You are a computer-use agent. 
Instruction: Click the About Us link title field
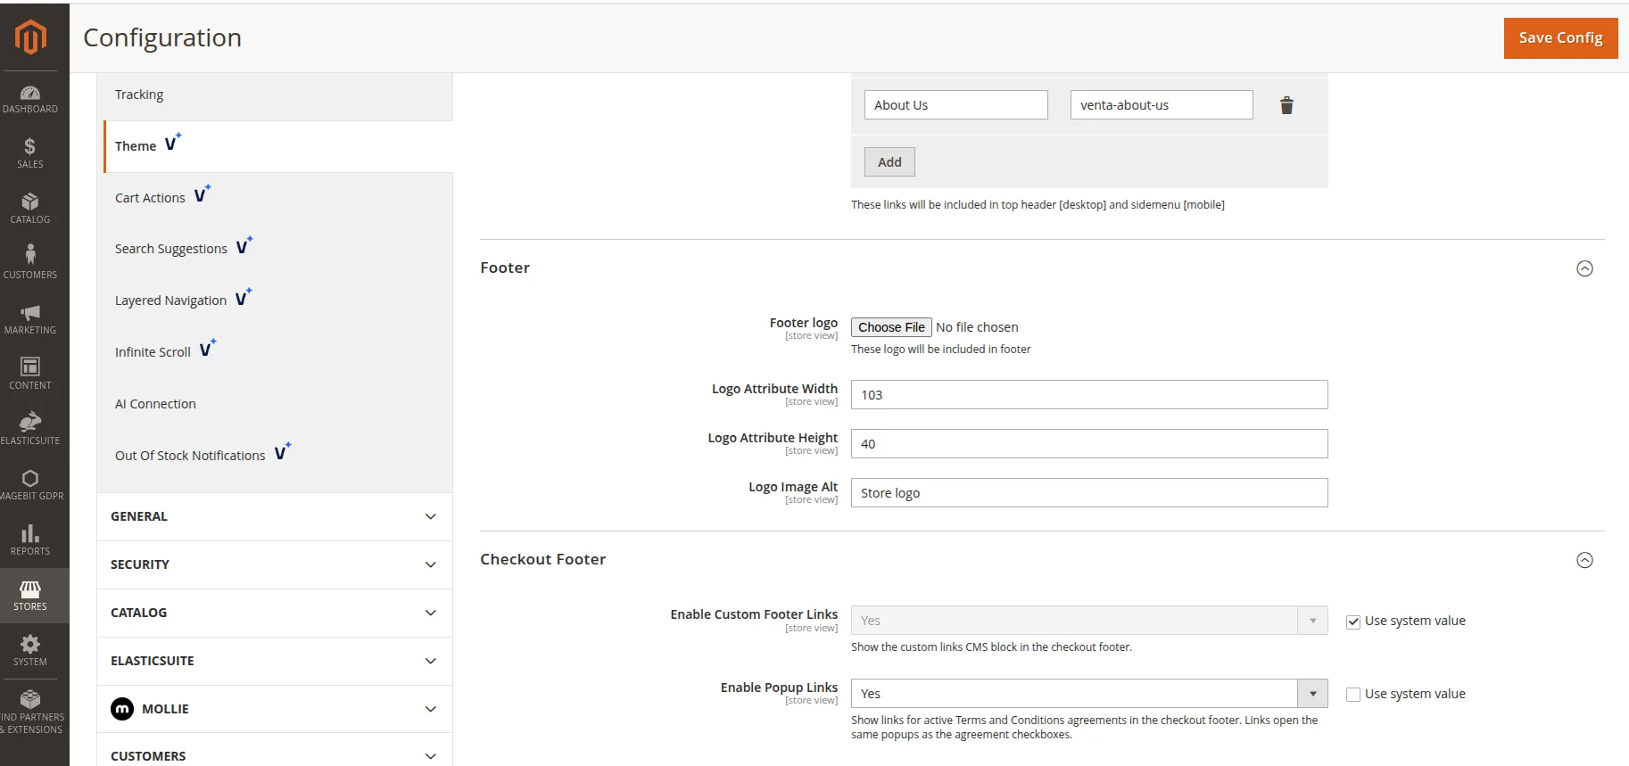tap(956, 105)
